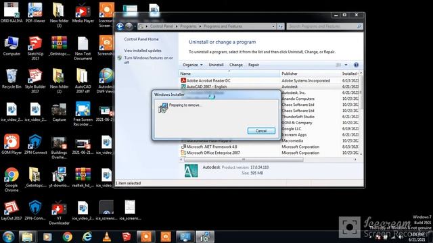The image size is (433, 243).
Task: Click the Back navigation arrow button
Action: 120,26
